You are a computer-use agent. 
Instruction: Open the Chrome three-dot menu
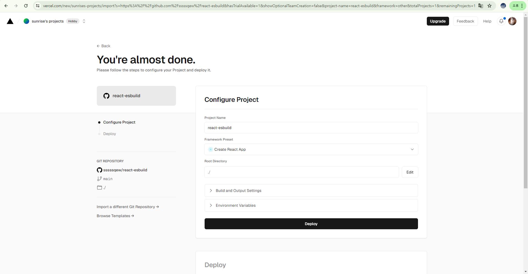click(x=522, y=6)
